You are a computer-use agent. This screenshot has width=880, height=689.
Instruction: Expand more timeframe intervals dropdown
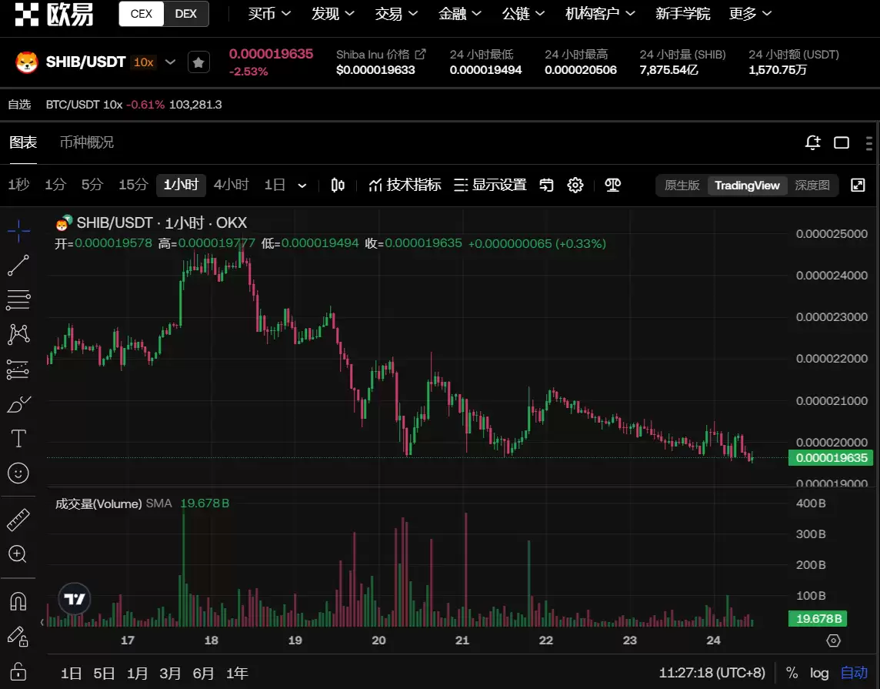click(x=302, y=186)
